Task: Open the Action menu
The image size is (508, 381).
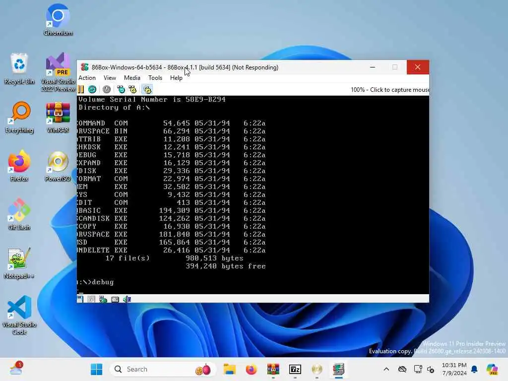Action: (x=87, y=78)
